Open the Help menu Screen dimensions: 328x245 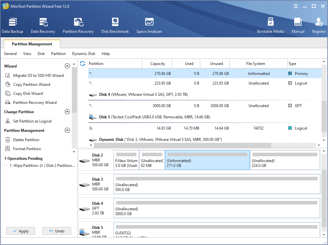[x=106, y=54]
